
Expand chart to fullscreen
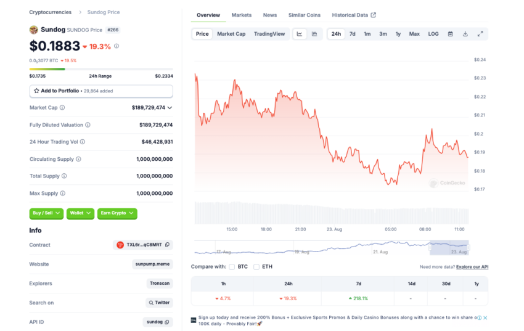click(x=480, y=34)
